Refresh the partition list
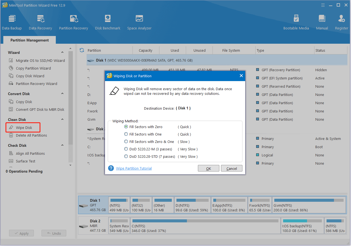 coord(82,50)
